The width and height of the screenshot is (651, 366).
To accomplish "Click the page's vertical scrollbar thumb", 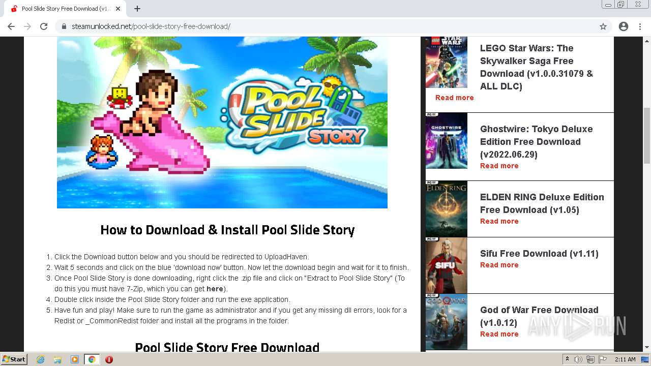I will click(x=647, y=135).
